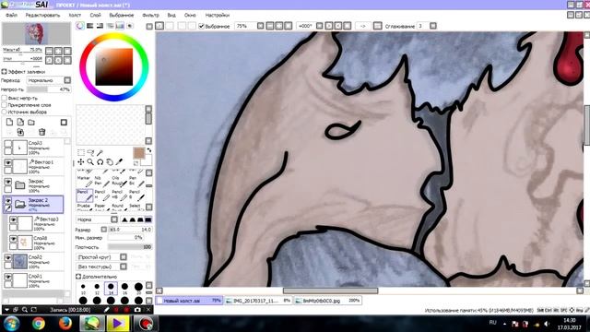Open the Файл menu
The width and height of the screenshot is (590, 332).
tap(11, 15)
